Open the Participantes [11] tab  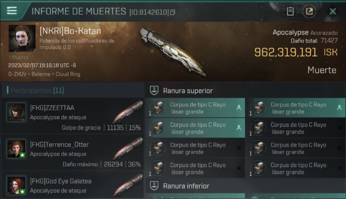(x=36, y=90)
